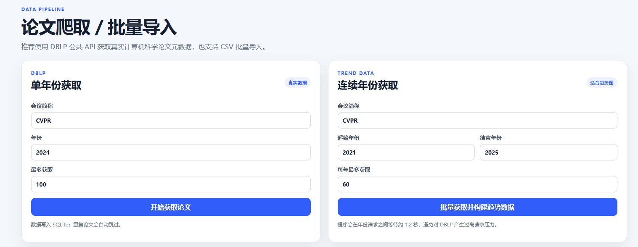
Task: Click the 每年最多获取 label
Action: pos(354,170)
